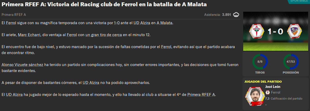Click the rainy weather cloud icon

[236, 15]
